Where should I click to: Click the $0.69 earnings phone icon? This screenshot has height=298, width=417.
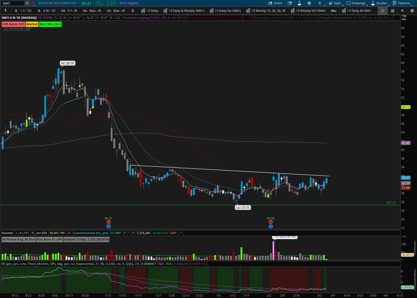pos(270,222)
